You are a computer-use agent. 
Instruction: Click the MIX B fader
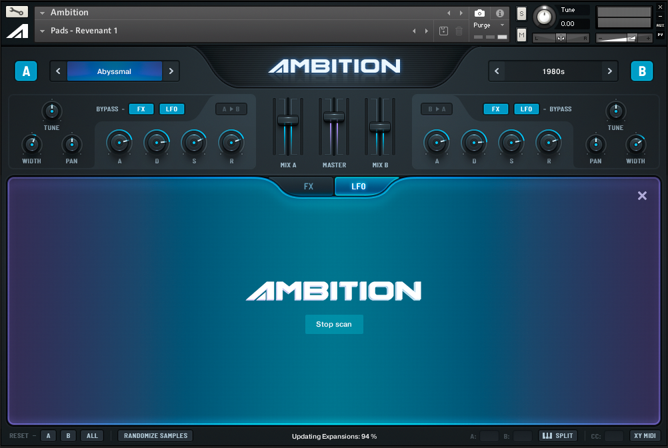pyautogui.click(x=380, y=127)
